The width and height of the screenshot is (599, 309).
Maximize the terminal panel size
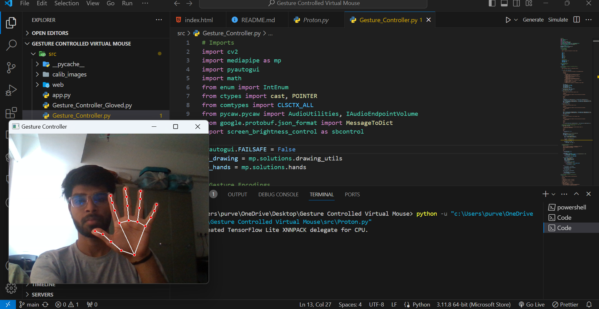[x=576, y=194]
